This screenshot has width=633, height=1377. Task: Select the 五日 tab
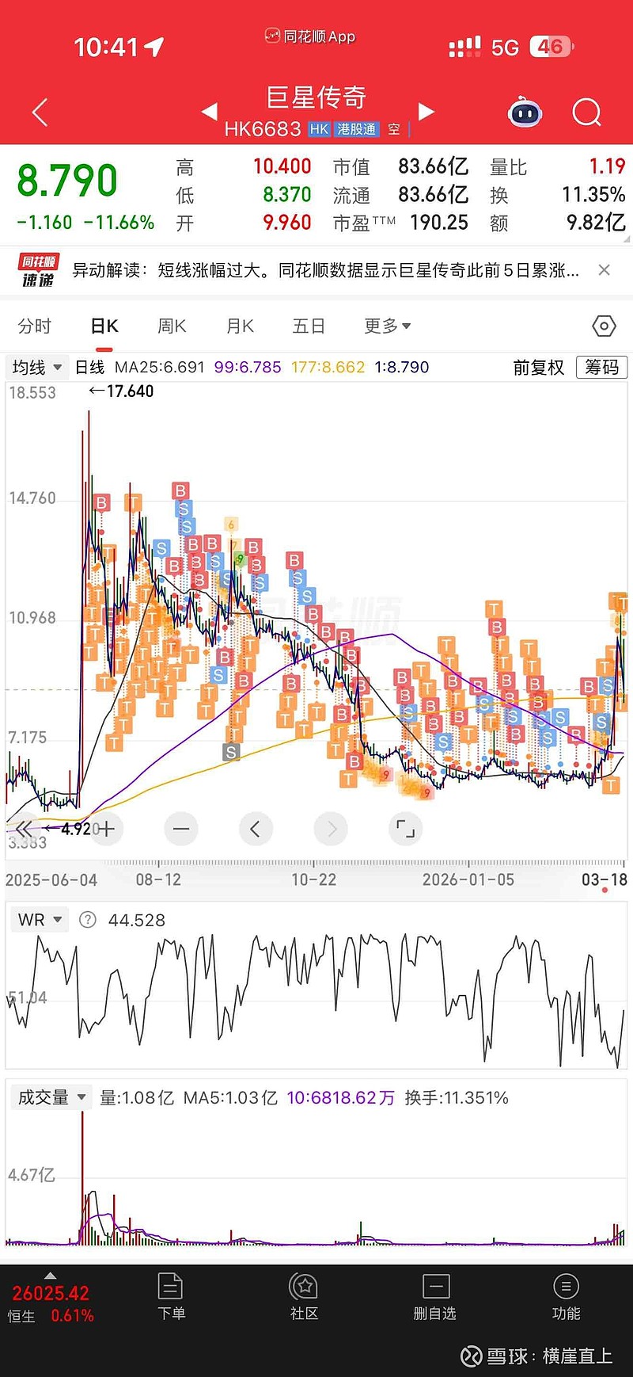pos(309,326)
